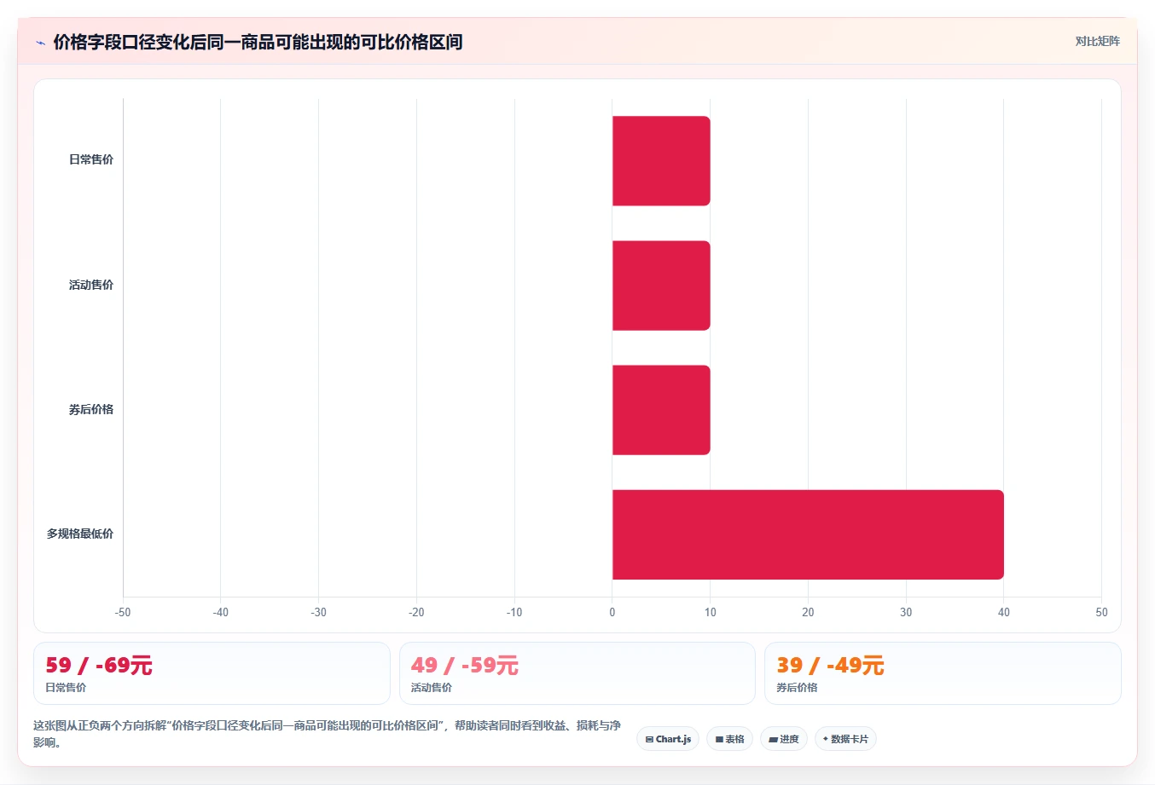Image resolution: width=1155 pixels, height=785 pixels.
Task: Click the x-axis tick label 20
Action: (x=808, y=612)
